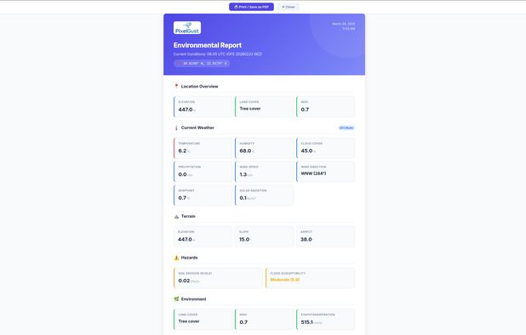Select the coordinates pill in header
The image size is (526, 335).
[x=202, y=63]
